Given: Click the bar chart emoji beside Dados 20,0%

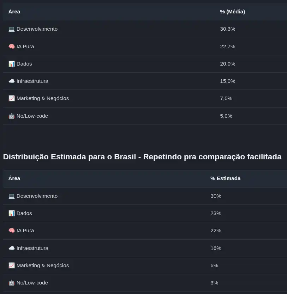Looking at the screenshot, I should point(12,64).
